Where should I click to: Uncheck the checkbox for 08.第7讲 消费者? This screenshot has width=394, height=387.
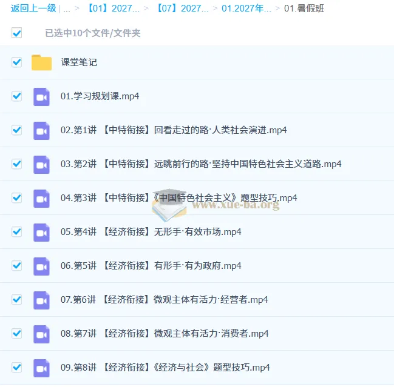[x=16, y=333]
